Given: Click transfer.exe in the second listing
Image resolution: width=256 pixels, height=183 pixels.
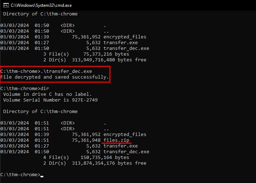Looking at the screenshot, I should 121,146.
